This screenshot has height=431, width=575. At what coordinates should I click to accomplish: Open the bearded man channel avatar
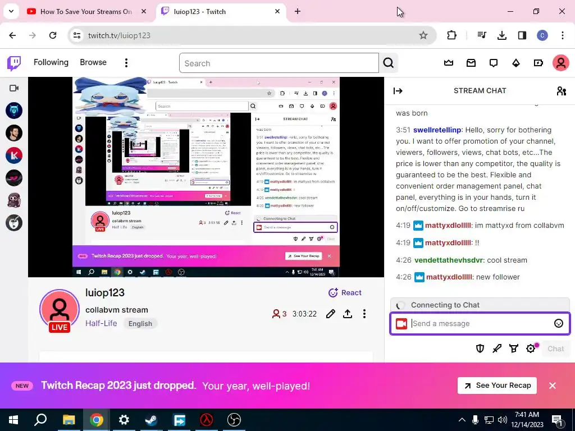click(x=14, y=133)
